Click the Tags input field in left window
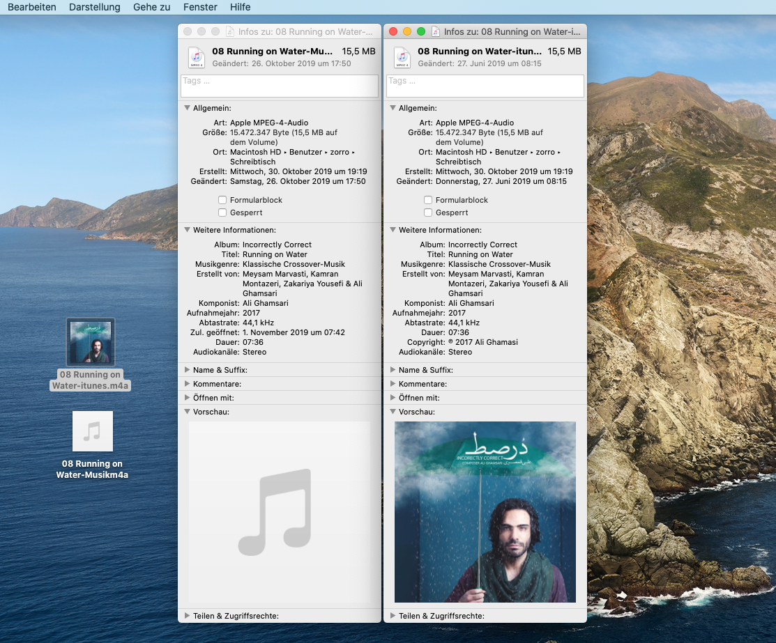Screen dimensions: 776x643 (x=279, y=86)
